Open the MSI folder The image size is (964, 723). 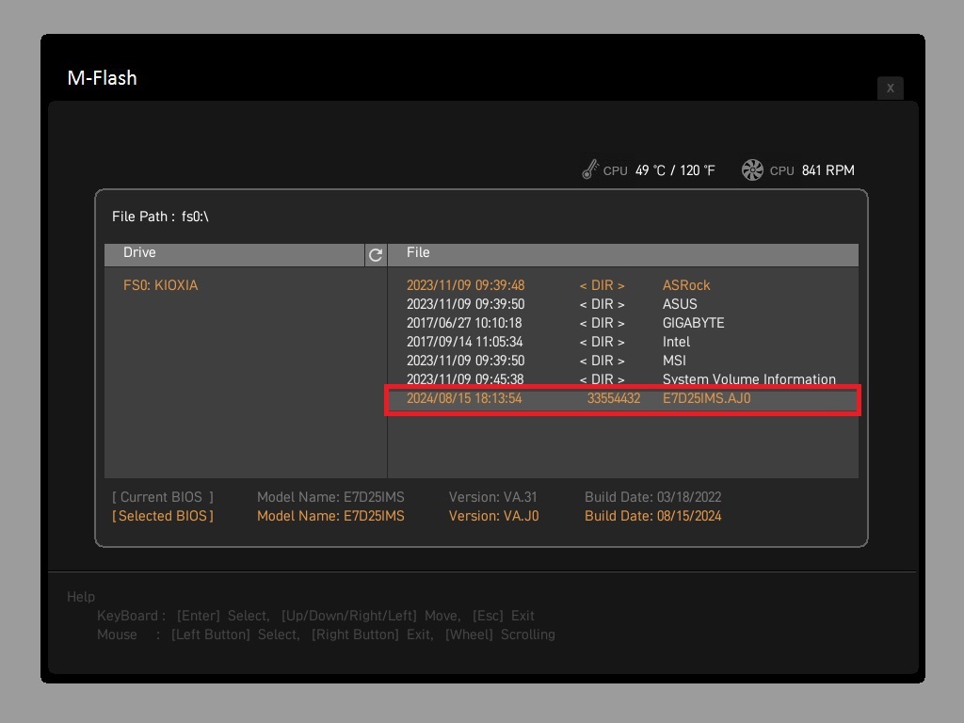(674, 361)
